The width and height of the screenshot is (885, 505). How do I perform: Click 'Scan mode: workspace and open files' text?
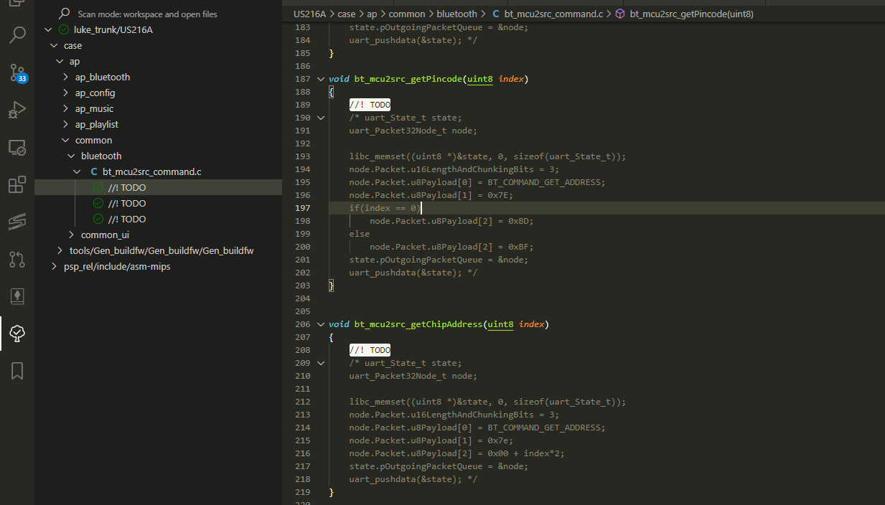(x=146, y=14)
